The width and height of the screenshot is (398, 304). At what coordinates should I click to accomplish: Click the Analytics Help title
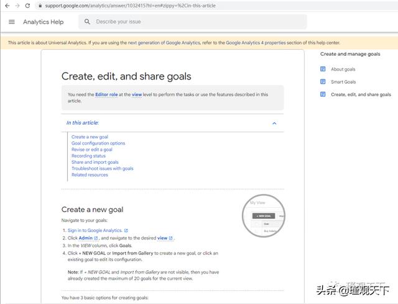tap(43, 22)
